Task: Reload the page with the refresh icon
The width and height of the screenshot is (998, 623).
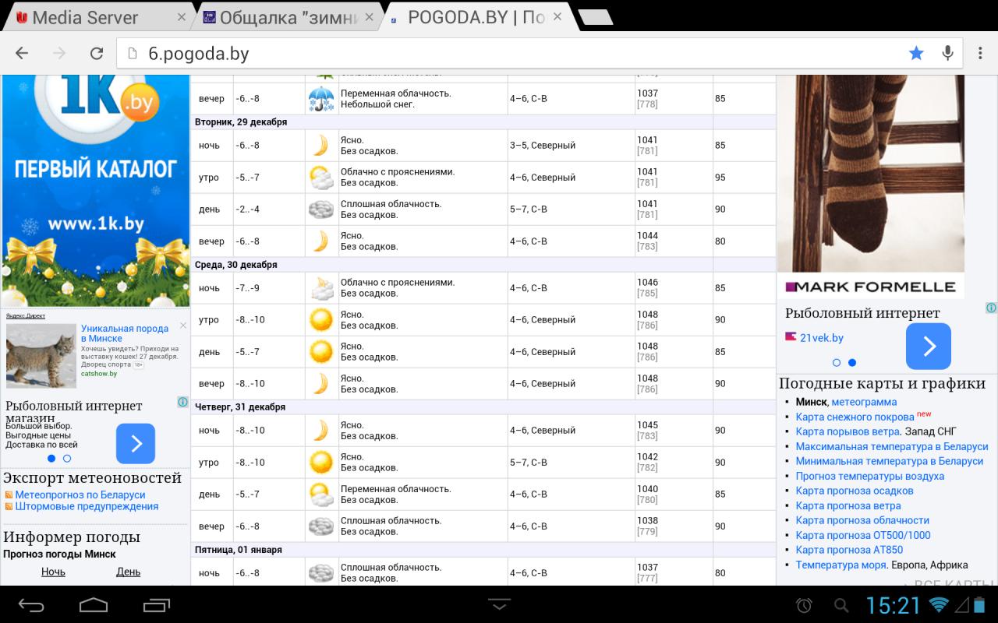Action: pos(97,53)
